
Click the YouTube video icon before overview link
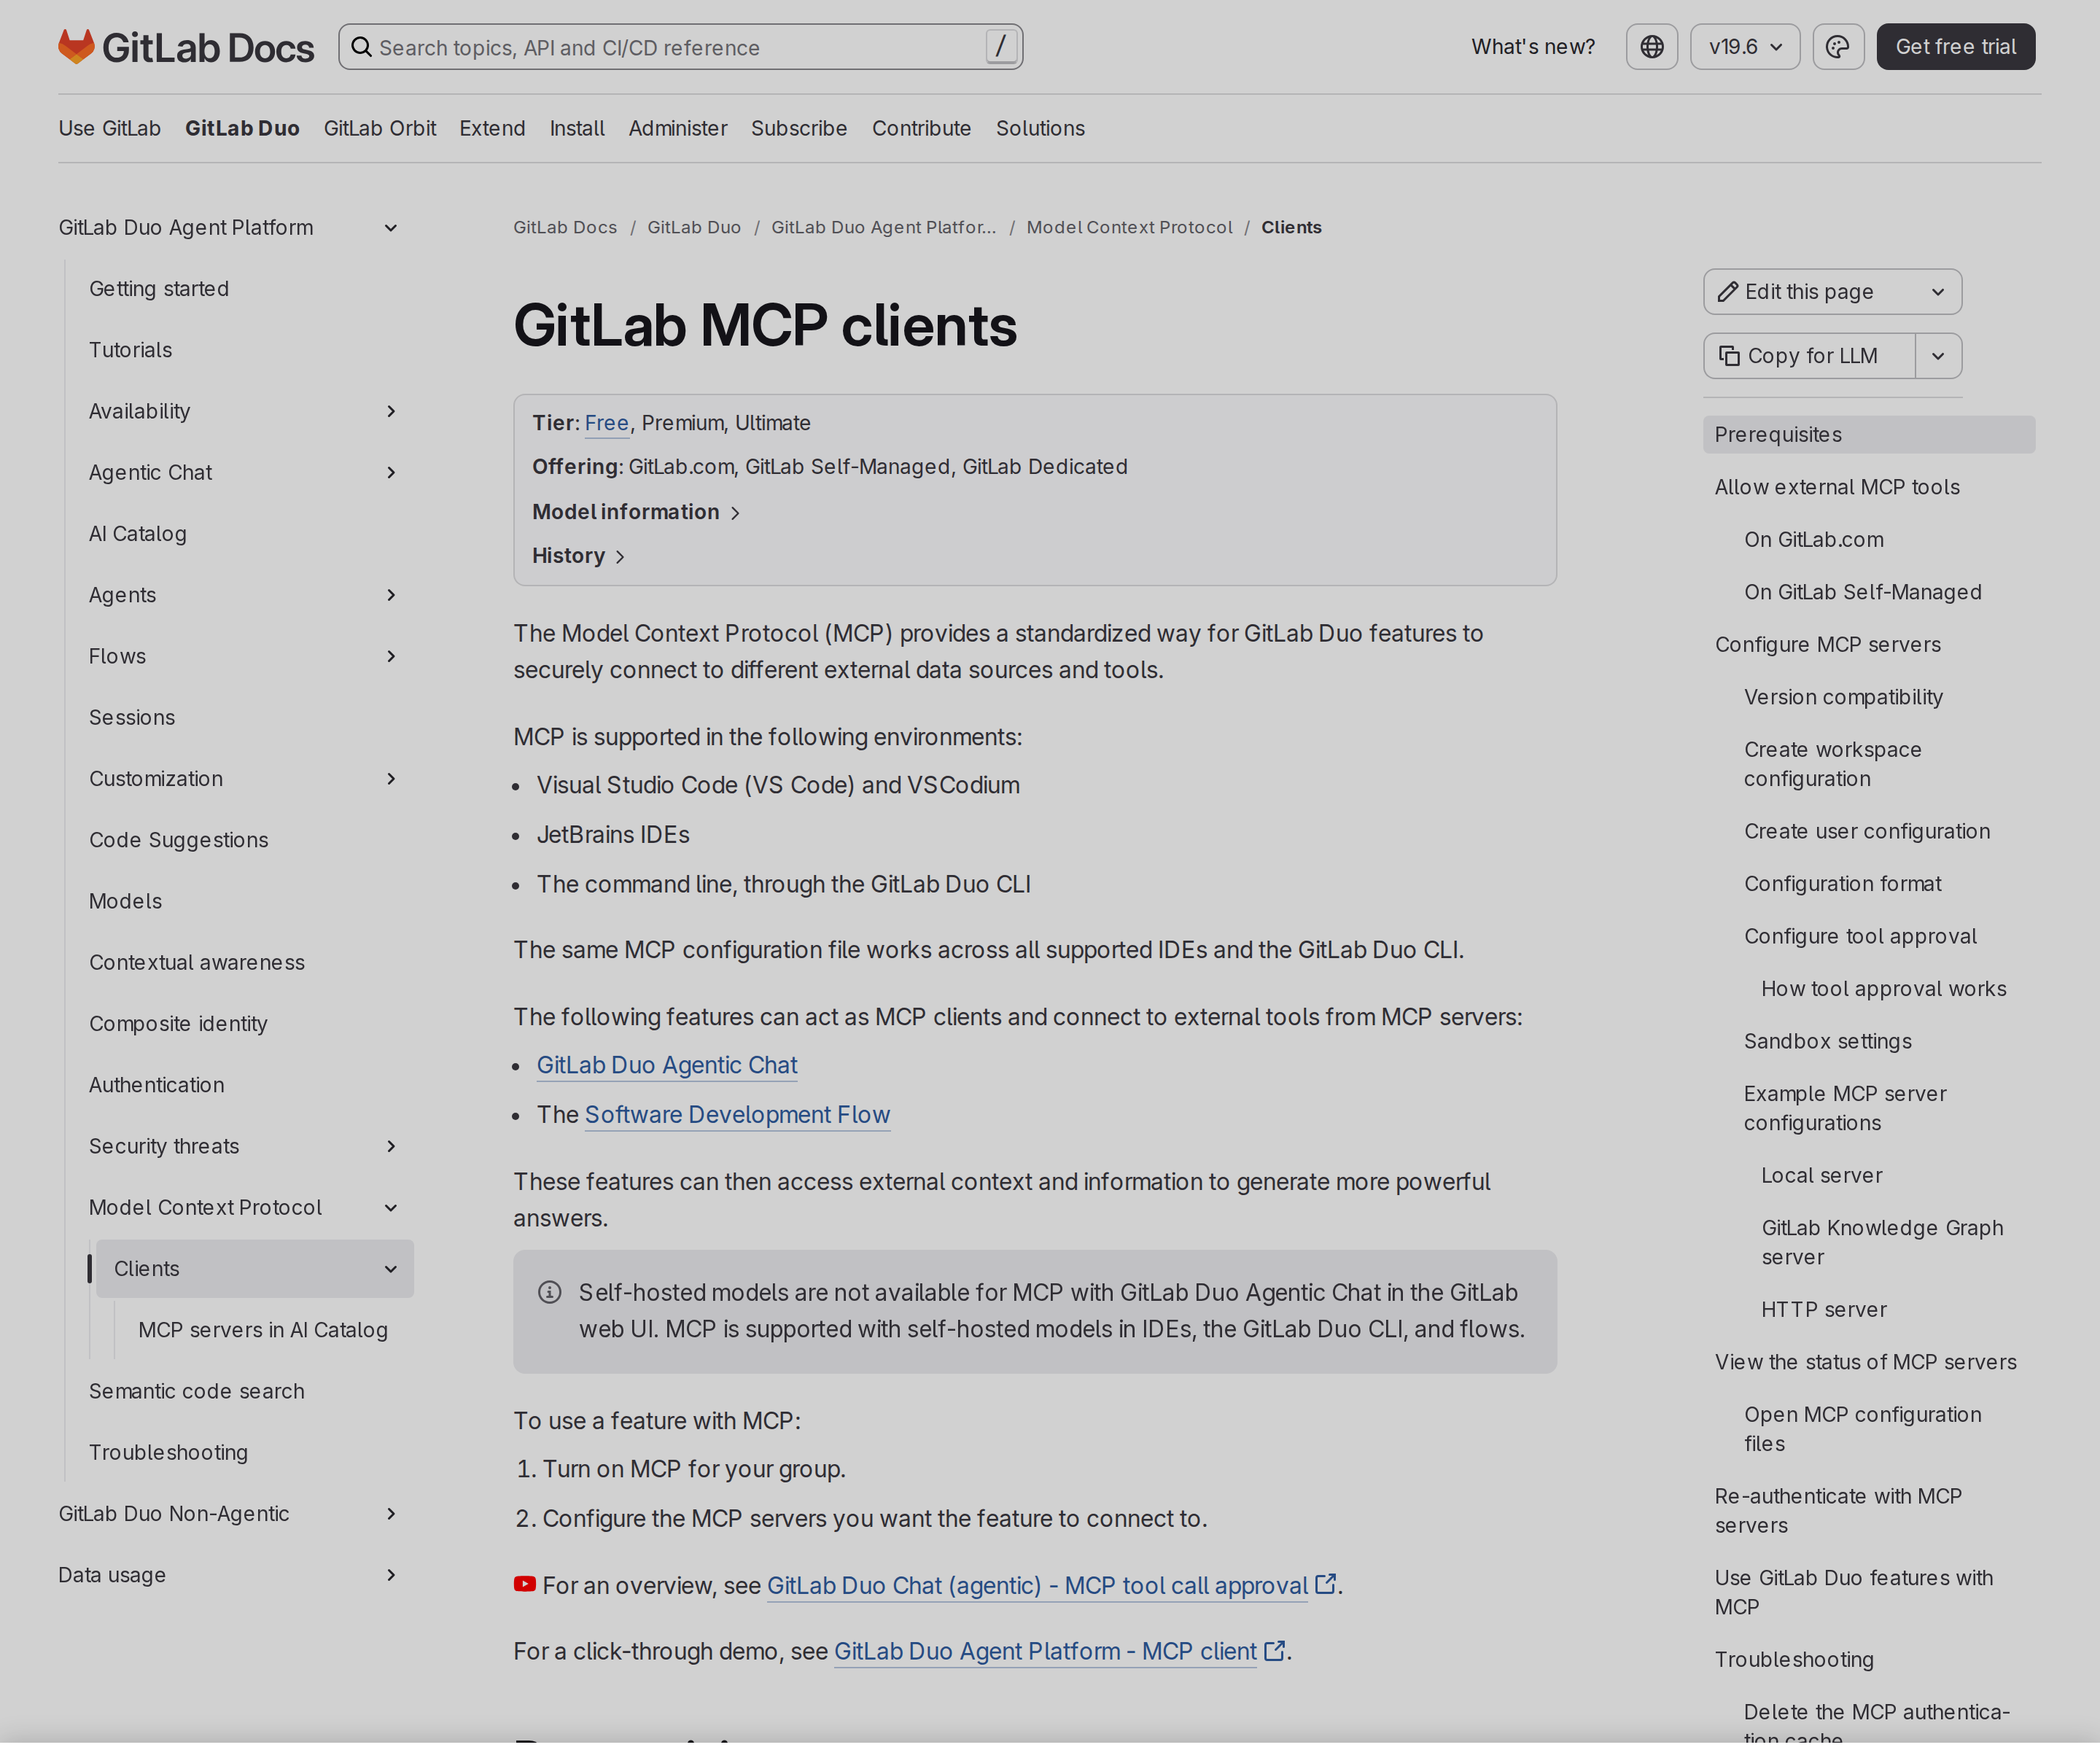(x=524, y=1584)
